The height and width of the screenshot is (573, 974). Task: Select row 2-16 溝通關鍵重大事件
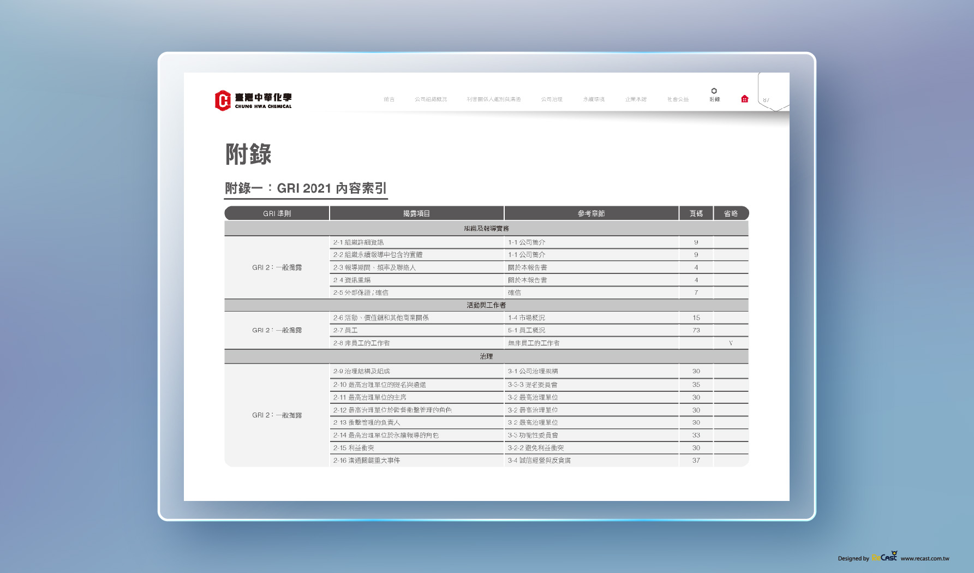[539, 461]
